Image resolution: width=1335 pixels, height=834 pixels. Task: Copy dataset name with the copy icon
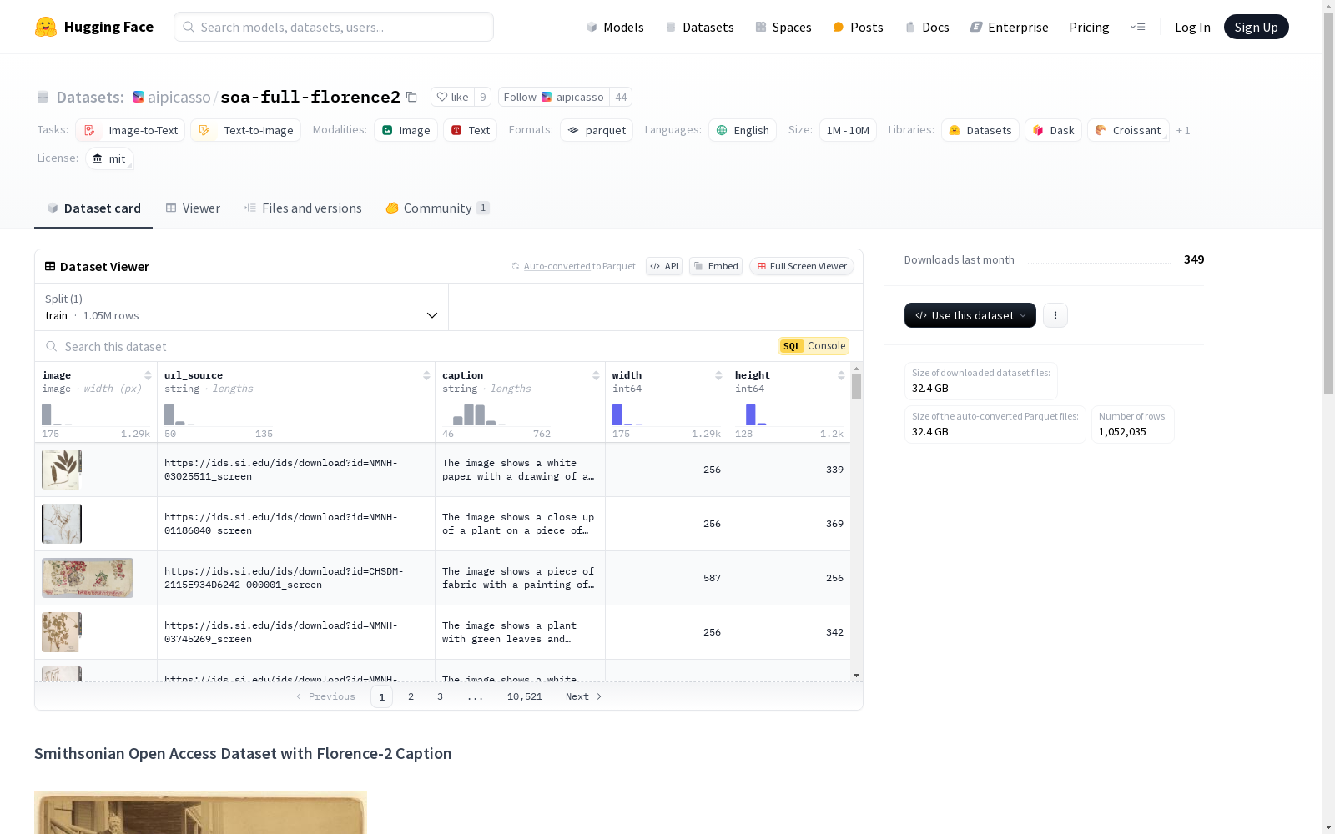(x=411, y=97)
